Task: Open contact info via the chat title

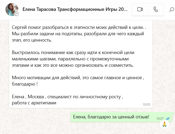Action: 75,10
